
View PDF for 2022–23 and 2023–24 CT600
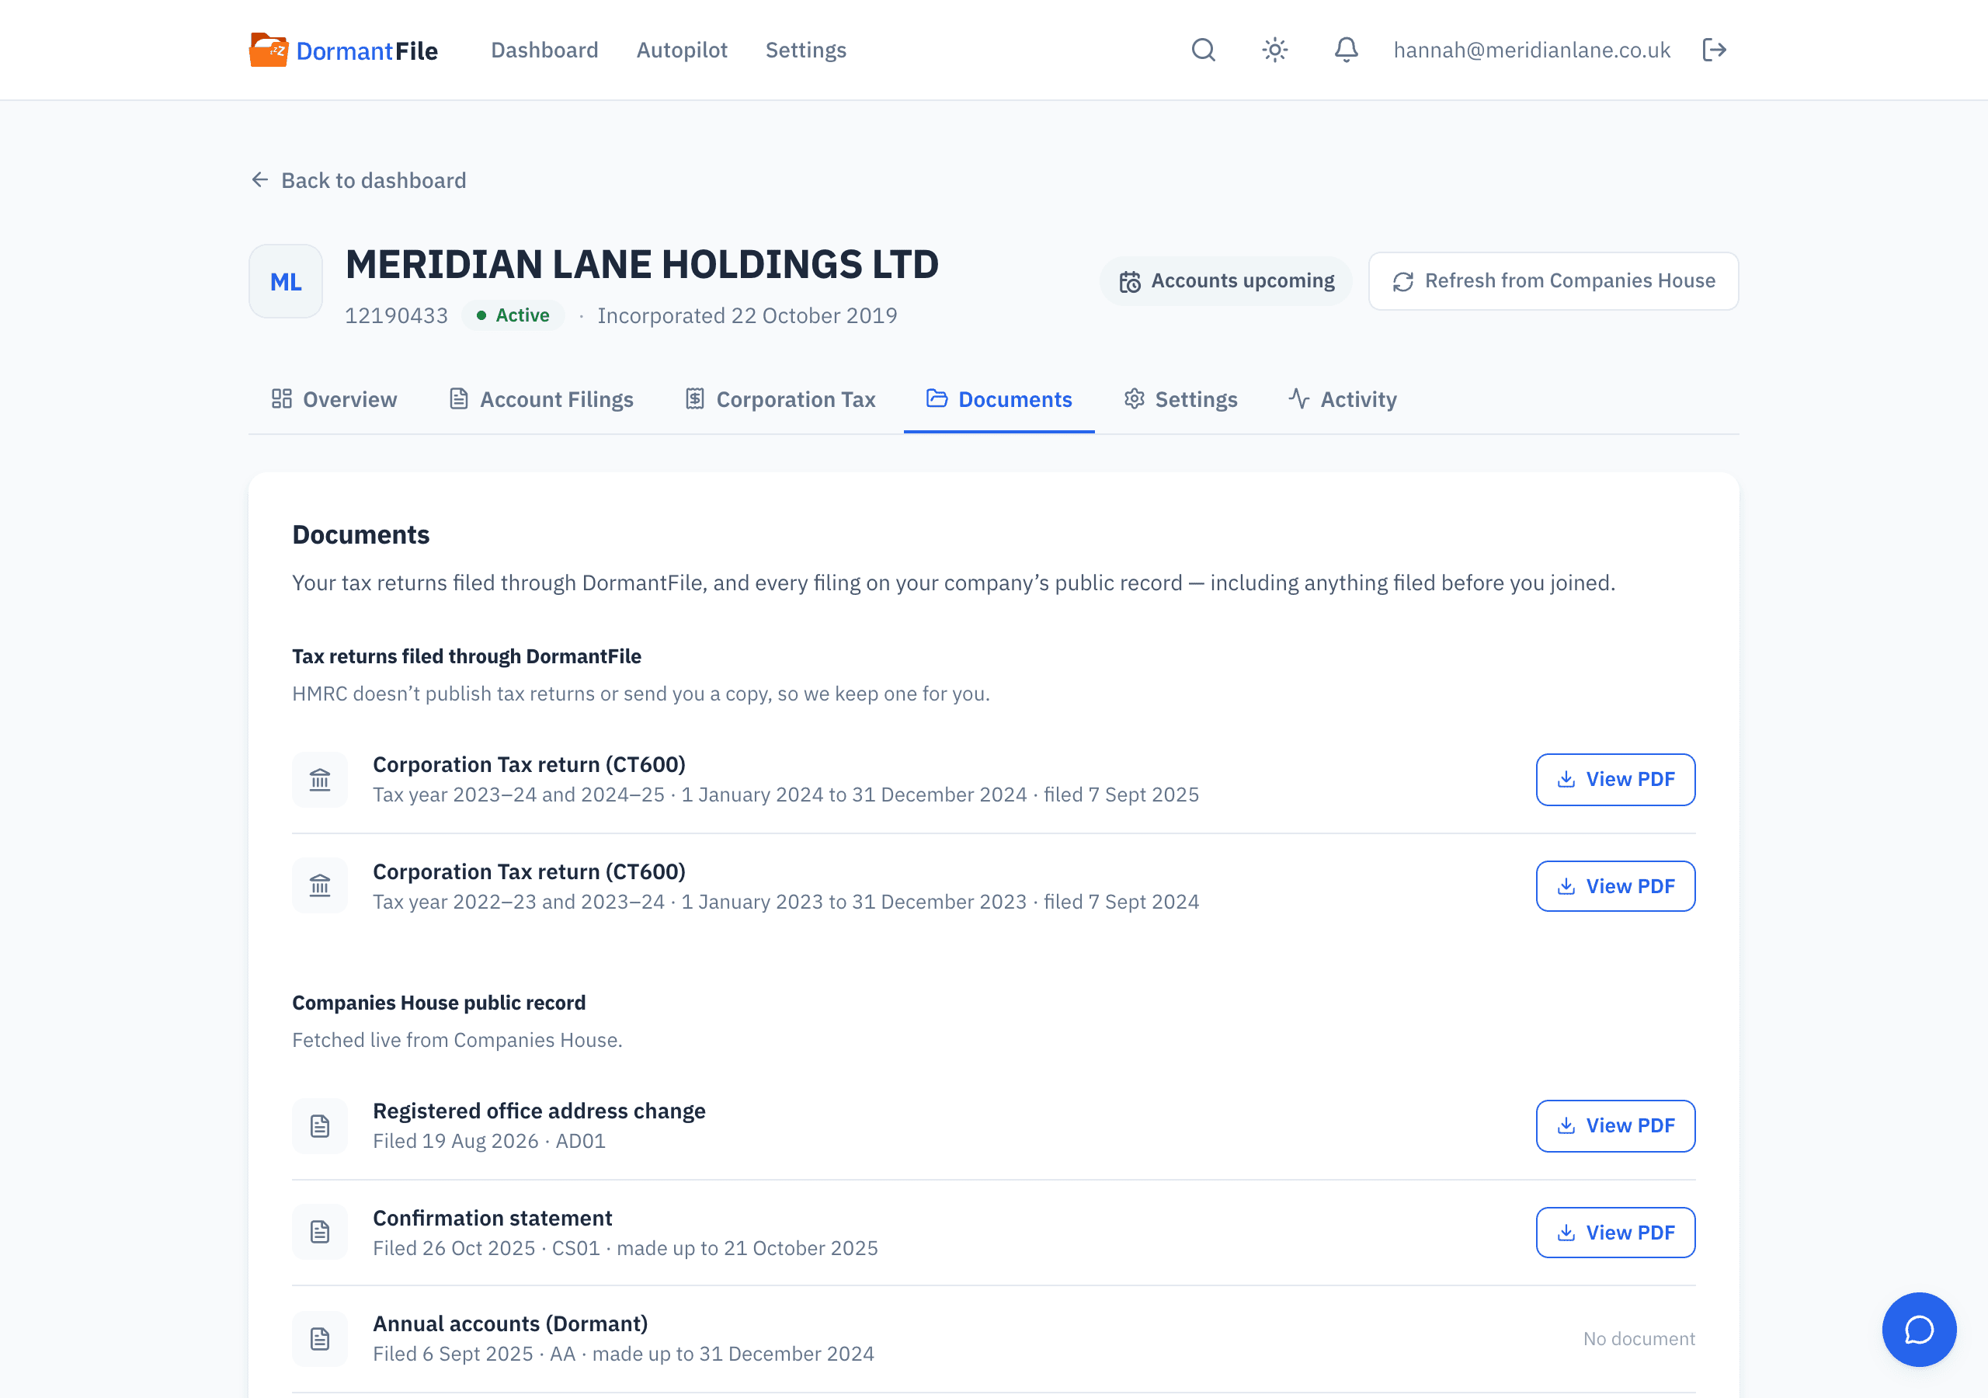[1616, 886]
